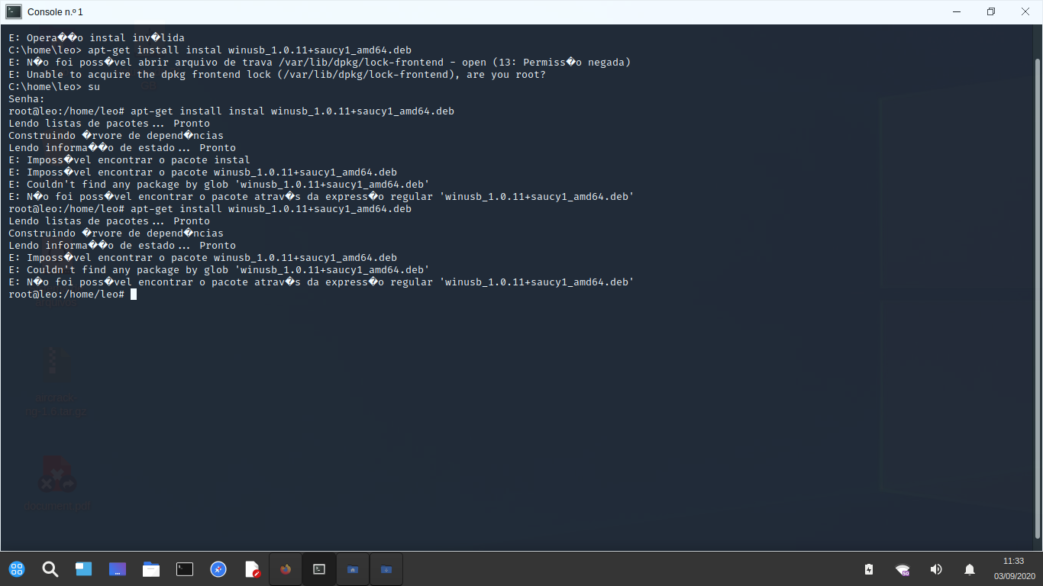Viewport: 1043px width, 586px height.
Task: Switch to the running console task button
Action: [319, 569]
